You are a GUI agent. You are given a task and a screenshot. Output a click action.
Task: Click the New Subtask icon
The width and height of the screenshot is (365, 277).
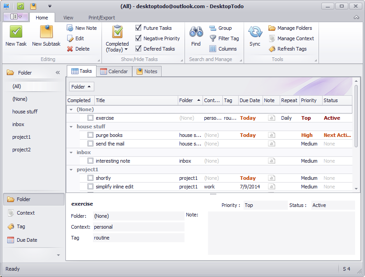(x=46, y=32)
